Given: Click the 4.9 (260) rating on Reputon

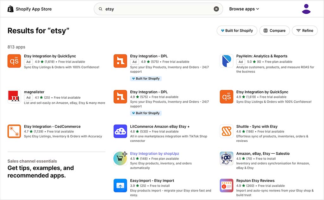Looking at the screenshot, I should point(245,186).
